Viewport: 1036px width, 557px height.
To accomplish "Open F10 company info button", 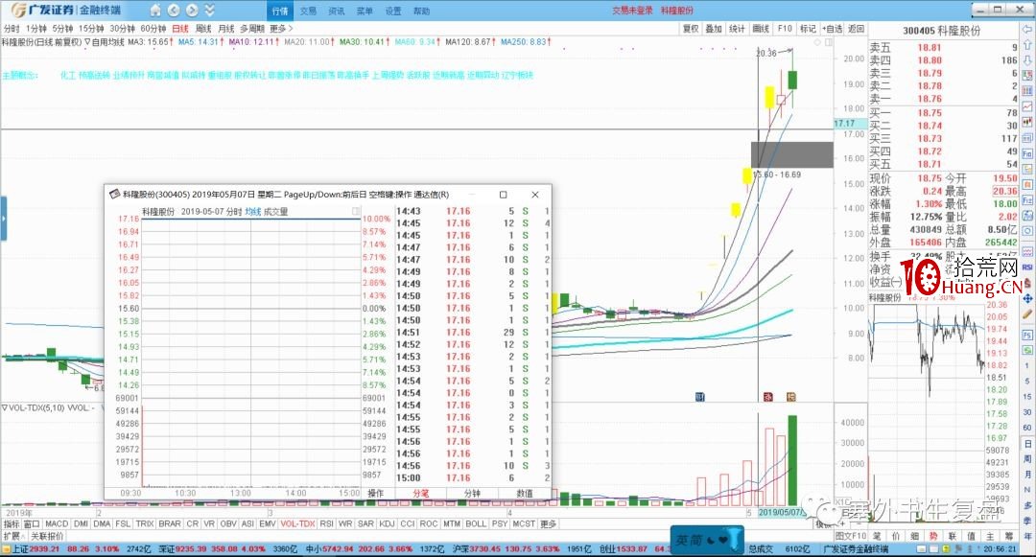I will pyautogui.click(x=785, y=29).
